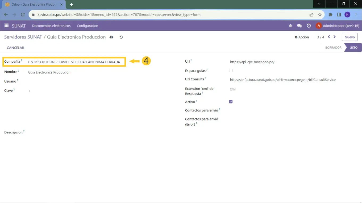Click the Compañía field value
This screenshot has height=203, width=362.
(x=74, y=62)
